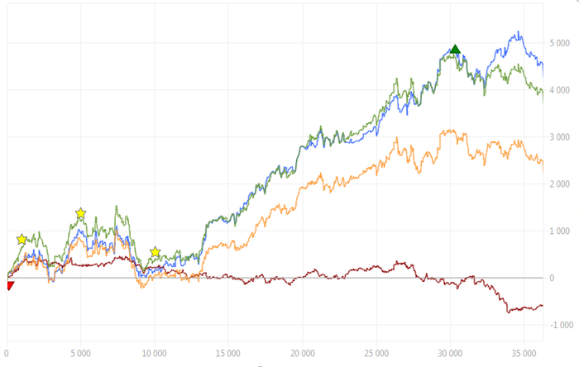Click the 5 000 x-axis label
This screenshot has width=579, height=367.
coord(81,350)
